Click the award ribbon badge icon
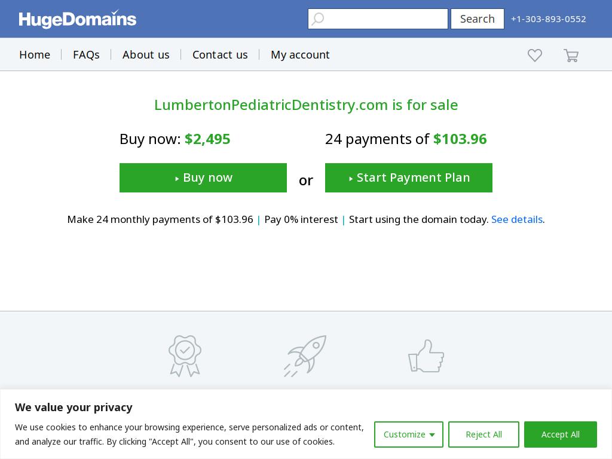The width and height of the screenshot is (612, 459). [x=185, y=356]
